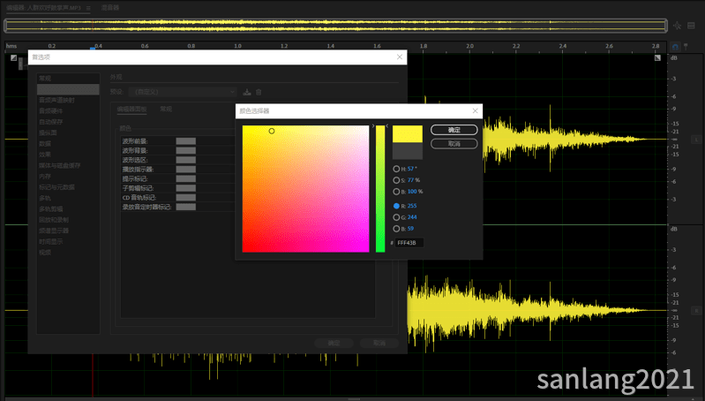Switch to the 常规 tab beside 编辑器面板
705x401 pixels.
pos(166,110)
